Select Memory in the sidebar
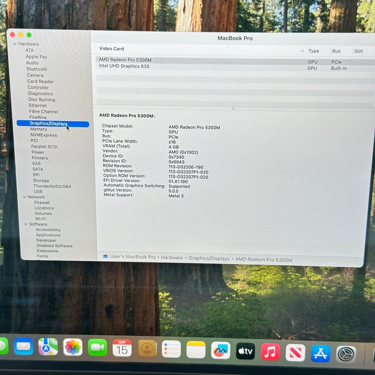 tap(39, 129)
